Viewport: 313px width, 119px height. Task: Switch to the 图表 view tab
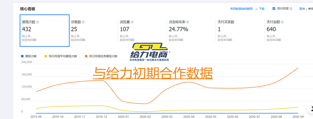coord(302,9)
